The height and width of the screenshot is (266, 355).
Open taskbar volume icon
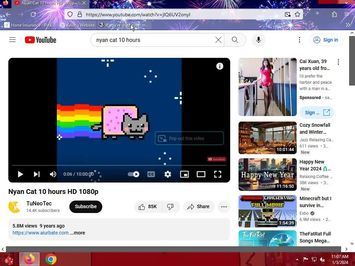[322, 259]
